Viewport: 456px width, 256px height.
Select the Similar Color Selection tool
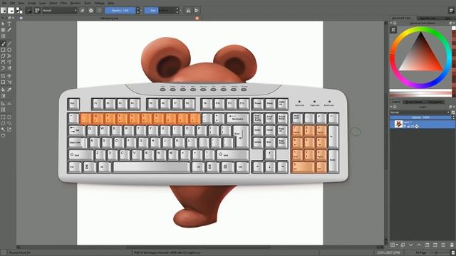coord(9,129)
